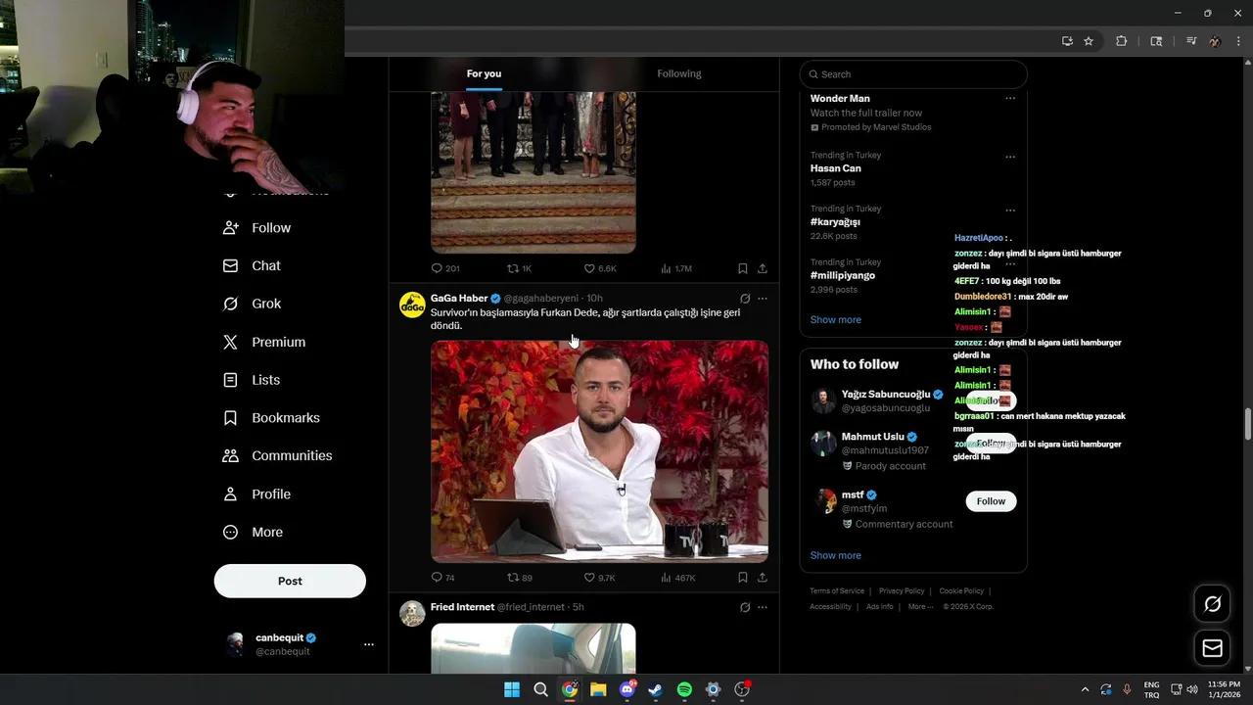Open more options for Hasan Can trend

[1010, 157]
